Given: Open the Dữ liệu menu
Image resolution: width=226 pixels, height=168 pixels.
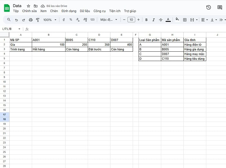Looking at the screenshot, I should coord(85,11).
